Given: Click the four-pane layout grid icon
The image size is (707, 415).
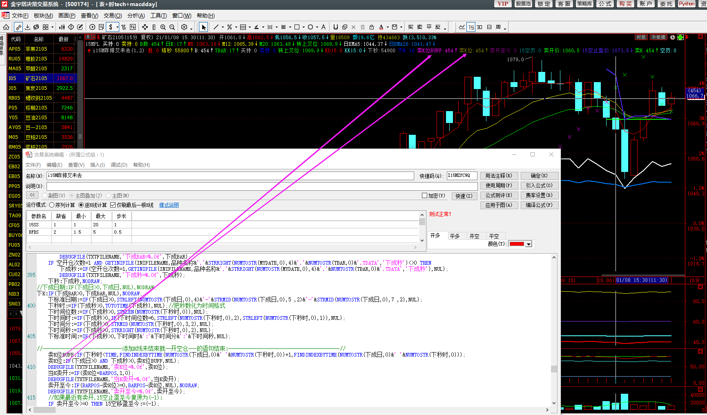Looking at the screenshot, I should (x=45, y=27).
